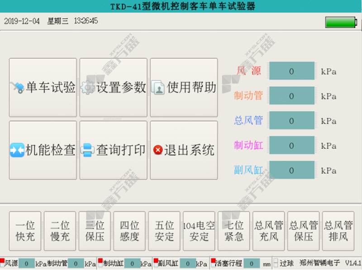Launch 机能检查 function check

pyautogui.click(x=43, y=150)
